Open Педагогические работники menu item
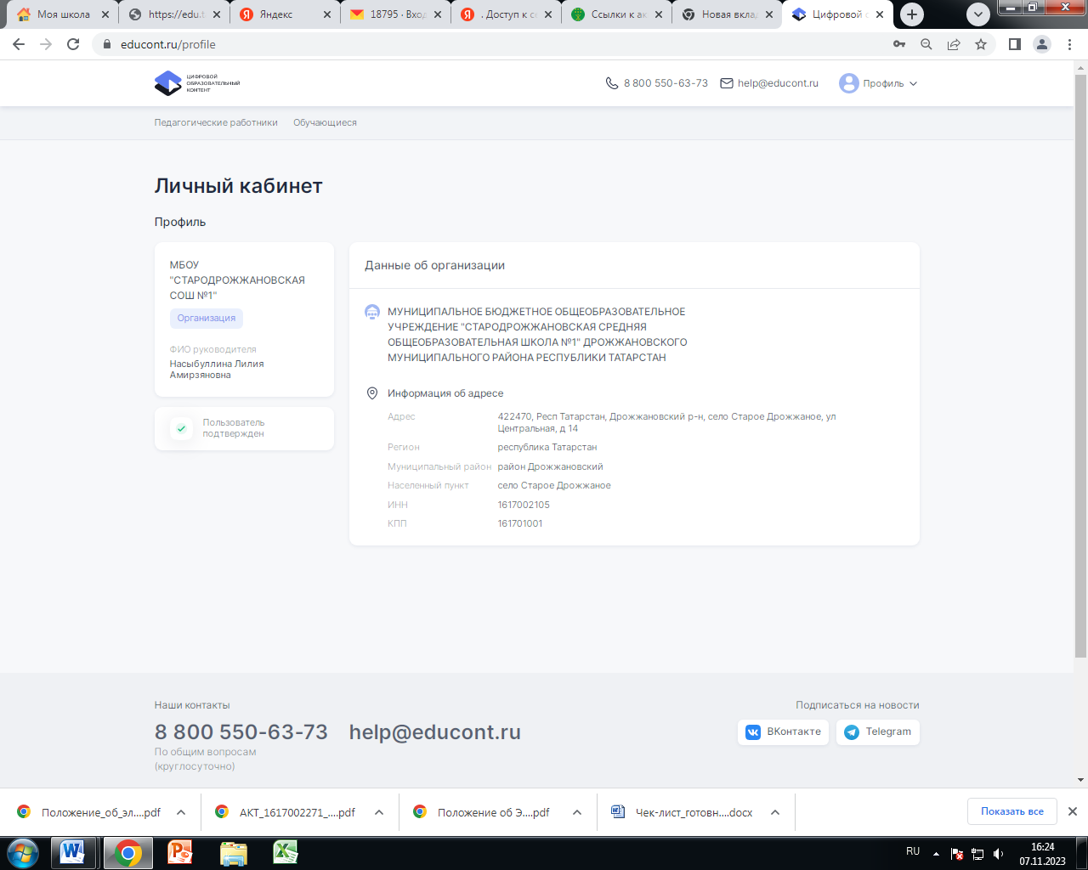 216,122
